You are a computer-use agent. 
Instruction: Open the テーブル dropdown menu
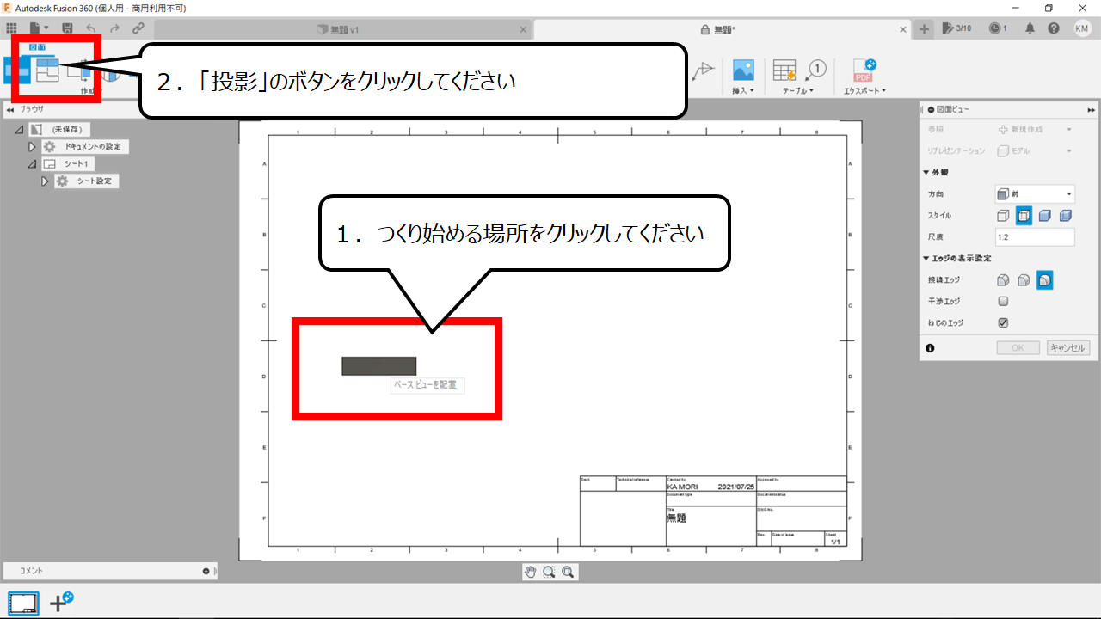(x=797, y=90)
